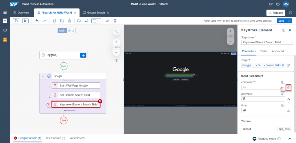This screenshot has height=143, width=296.
Task: Click the create new artifact plus icon
Action: click(x=5, y=21)
